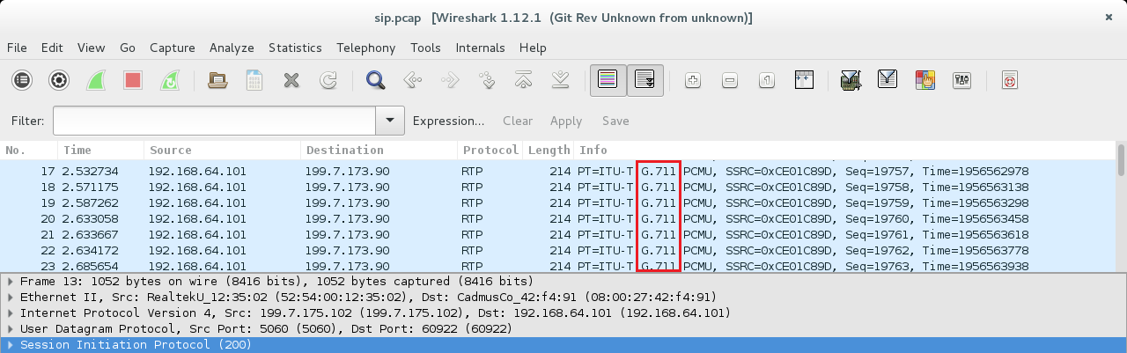Open the capture interfaces list
The height and width of the screenshot is (353, 1127).
coord(22,80)
